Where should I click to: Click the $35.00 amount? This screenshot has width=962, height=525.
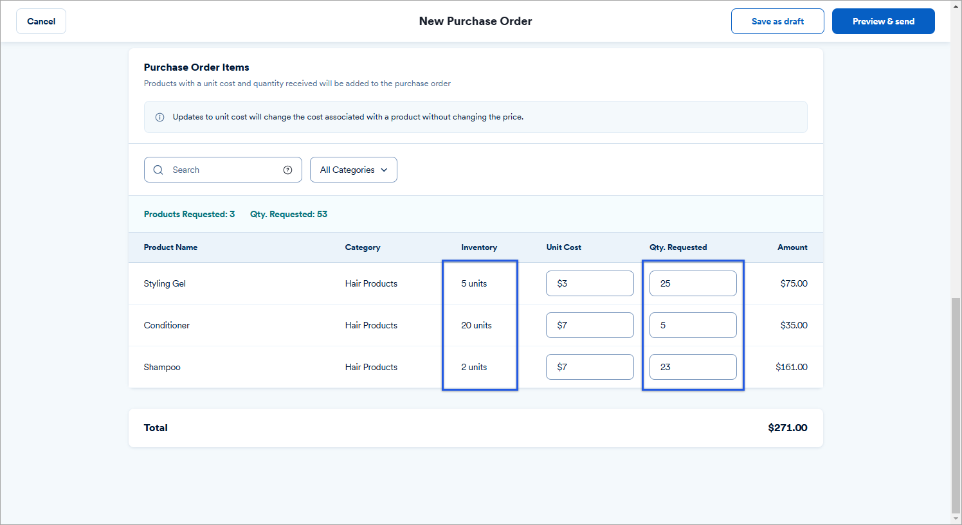(794, 325)
